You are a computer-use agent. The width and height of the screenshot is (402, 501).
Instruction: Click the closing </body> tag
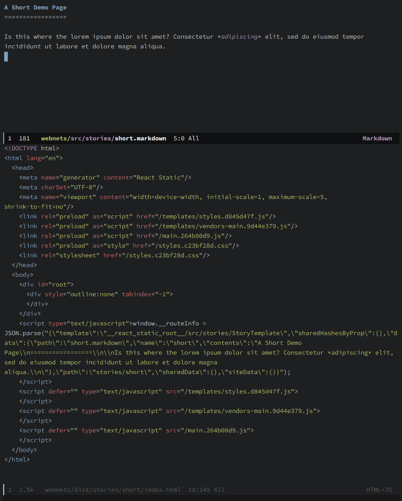(x=24, y=450)
